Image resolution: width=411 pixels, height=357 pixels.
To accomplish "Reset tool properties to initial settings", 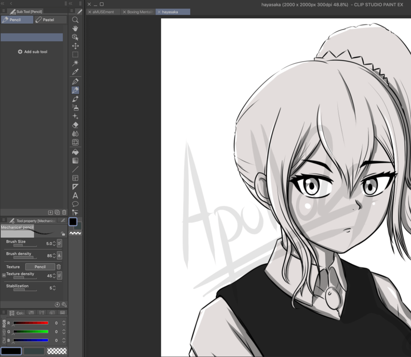I will 57,304.
